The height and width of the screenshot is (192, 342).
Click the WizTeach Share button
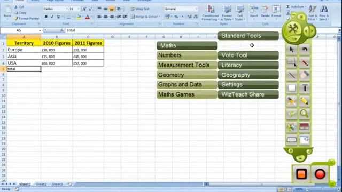pyautogui.click(x=248, y=94)
